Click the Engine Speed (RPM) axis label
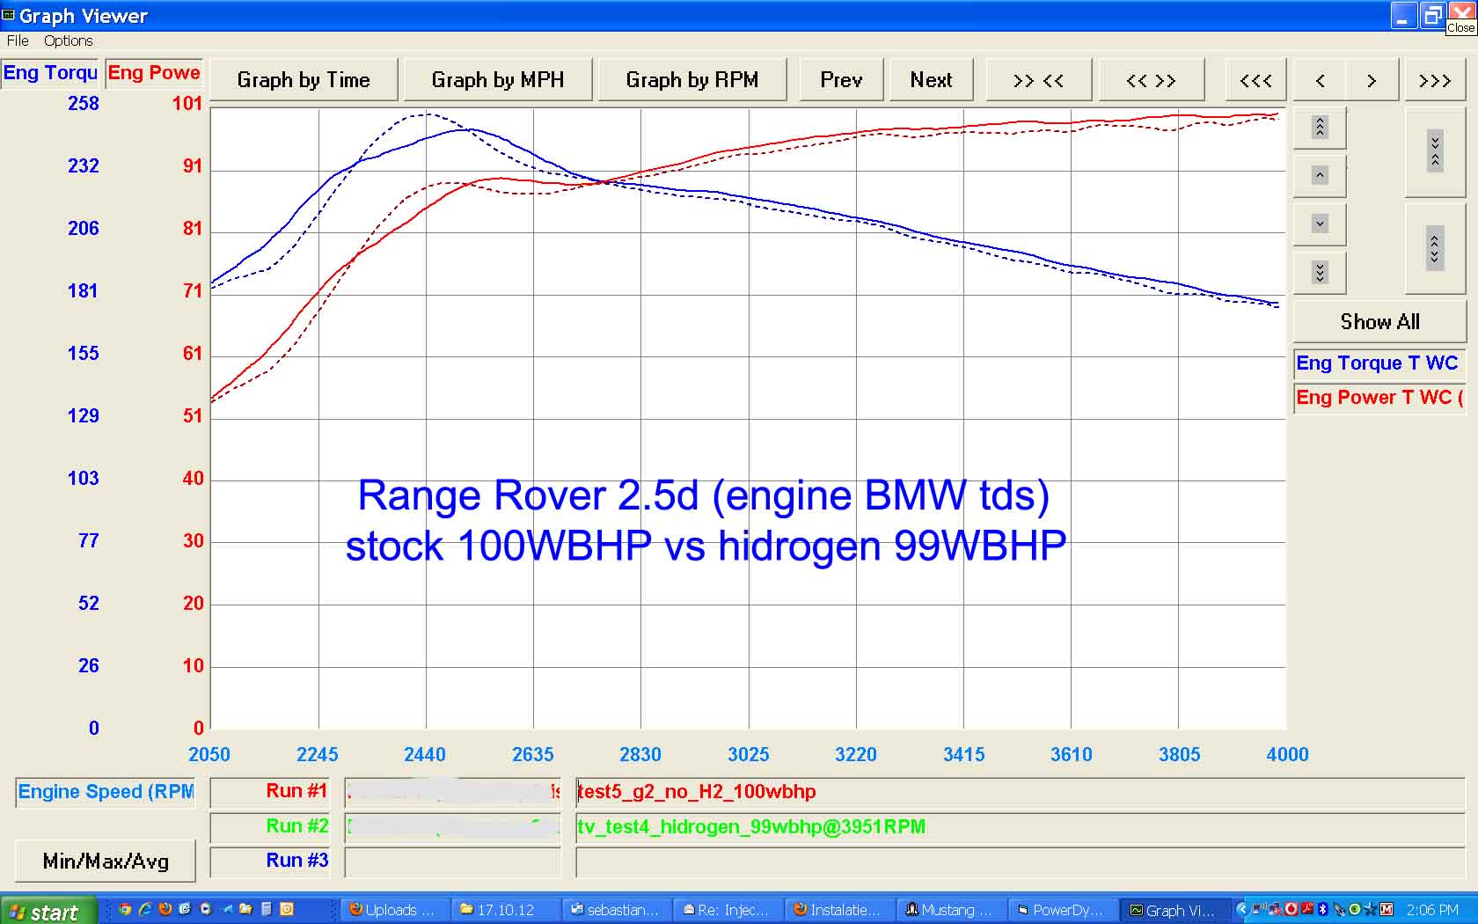Image resolution: width=1478 pixels, height=924 pixels. pos(106,792)
